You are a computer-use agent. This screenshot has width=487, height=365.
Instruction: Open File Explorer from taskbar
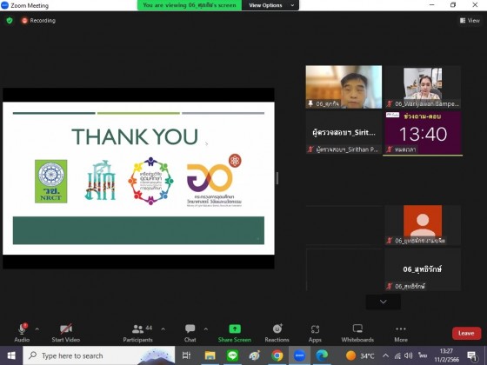[210, 355]
